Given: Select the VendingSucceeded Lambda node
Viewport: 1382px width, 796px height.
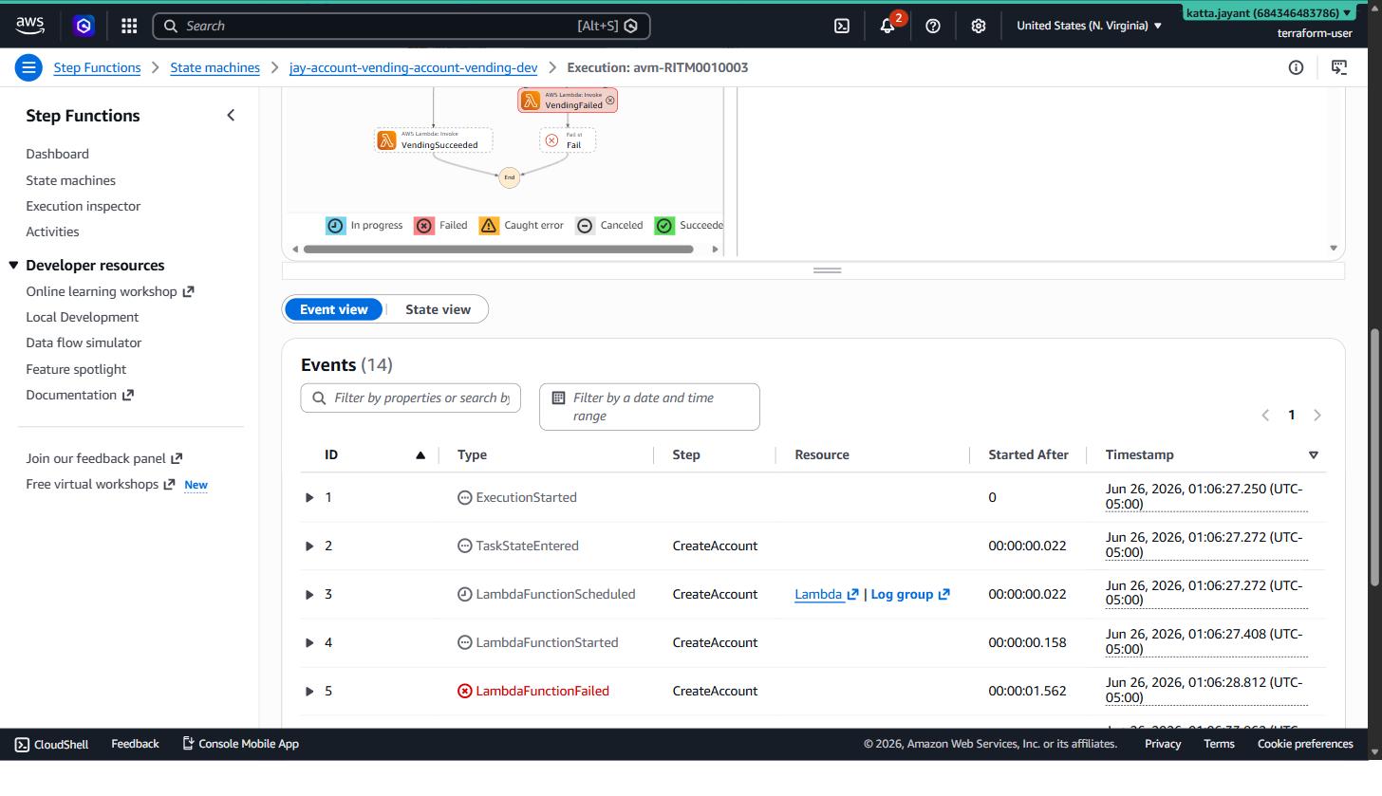Looking at the screenshot, I should (434, 140).
